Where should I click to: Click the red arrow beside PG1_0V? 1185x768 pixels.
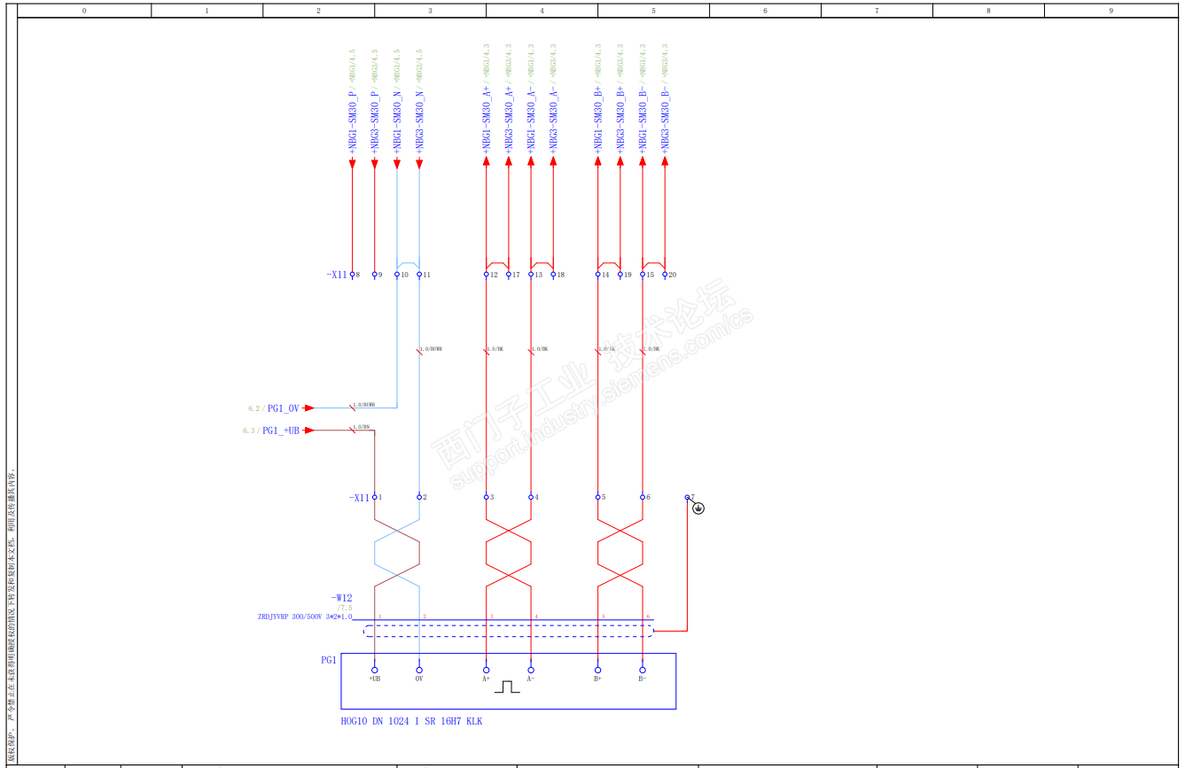tap(308, 408)
